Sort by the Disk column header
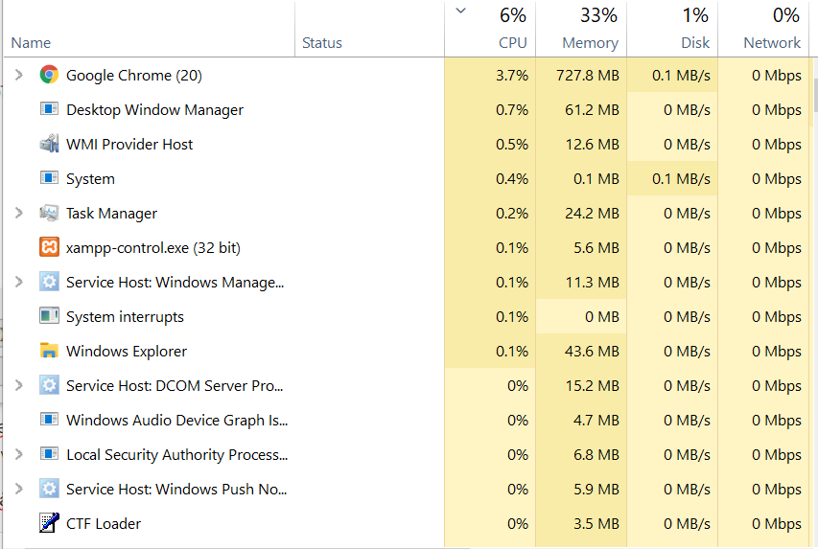Screen dimensions: 818x549 [695, 43]
